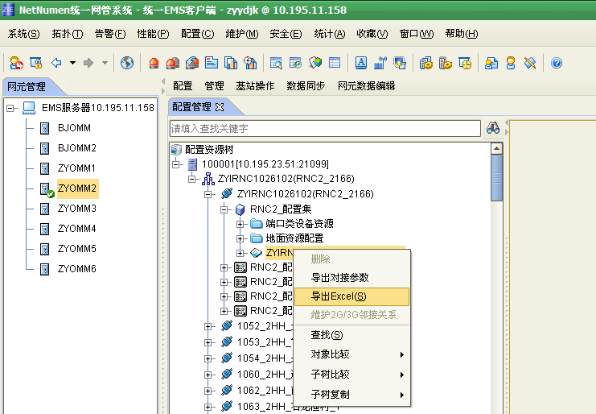The height and width of the screenshot is (414, 596).
Task: Click the alarm with envelope icon
Action: click(x=192, y=63)
